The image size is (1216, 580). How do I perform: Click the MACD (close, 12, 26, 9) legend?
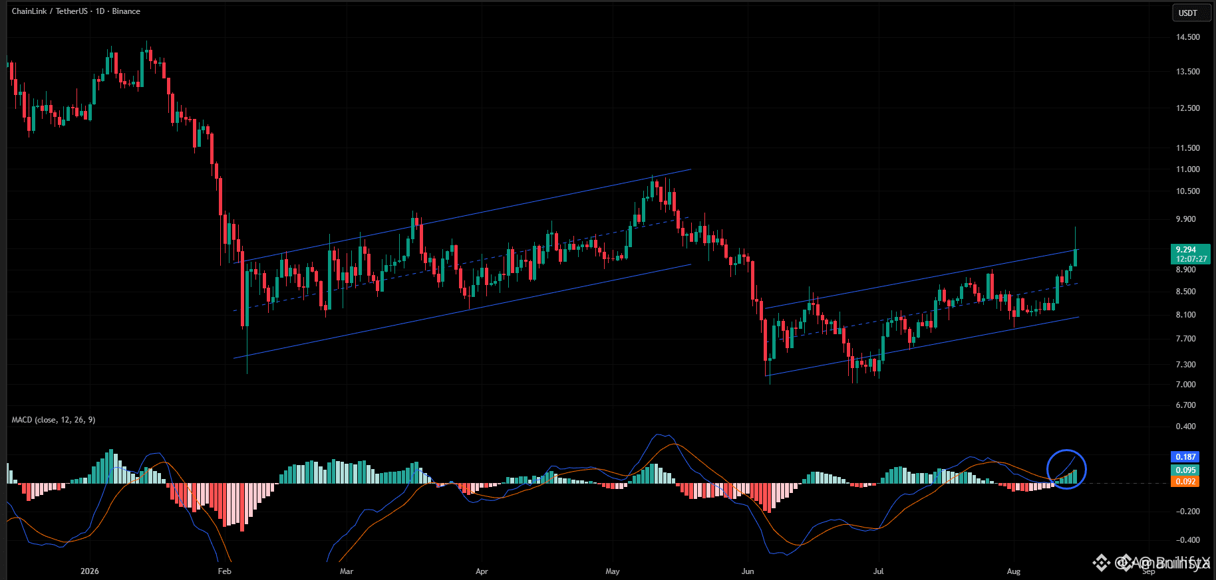(x=53, y=420)
